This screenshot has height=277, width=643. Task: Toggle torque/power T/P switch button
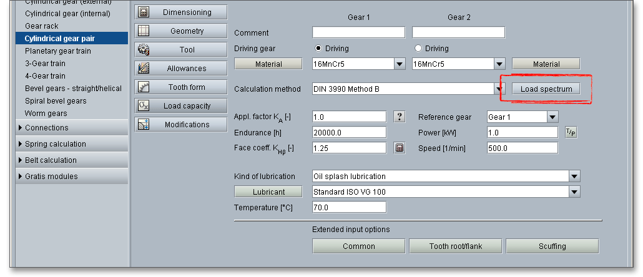click(x=571, y=132)
